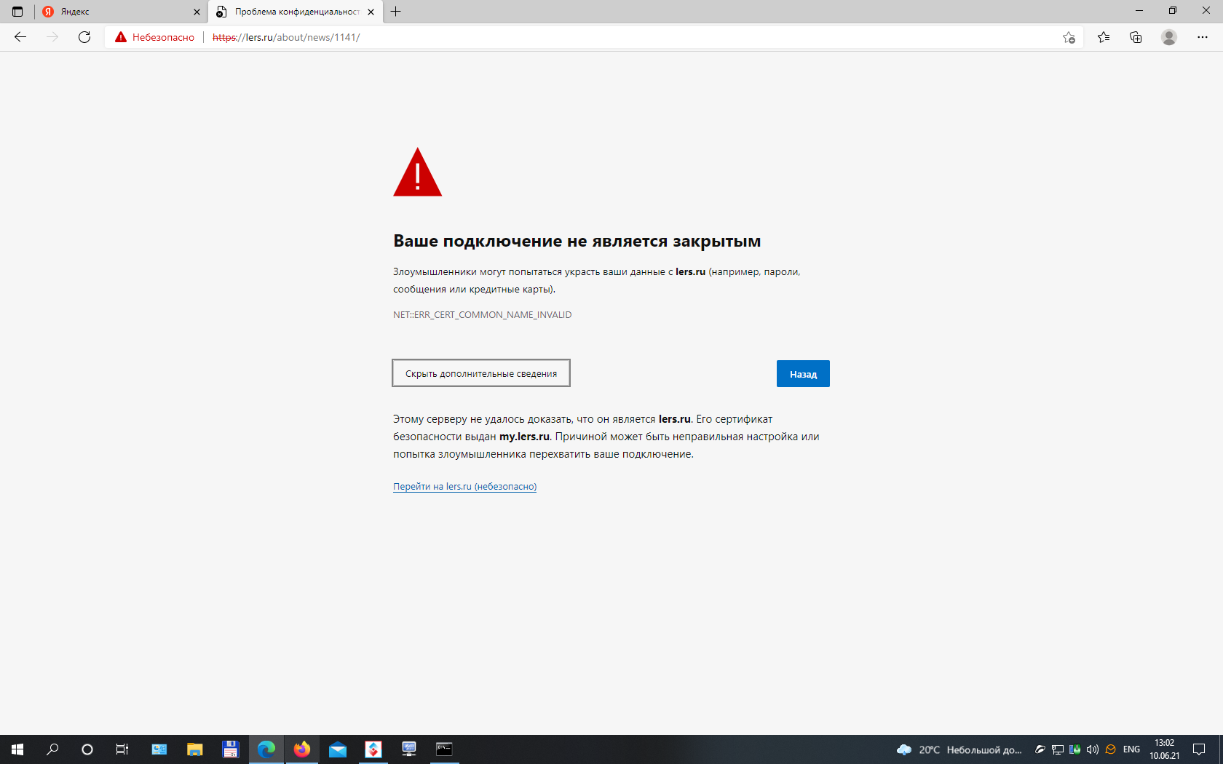Click the white bird-like tray icon
The height and width of the screenshot is (764, 1223).
(x=1040, y=749)
